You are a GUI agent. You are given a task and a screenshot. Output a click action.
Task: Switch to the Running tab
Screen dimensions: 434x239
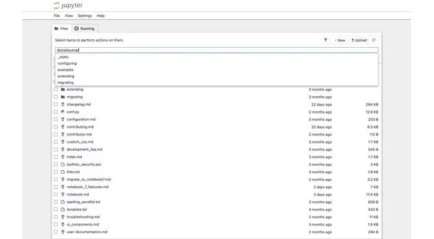point(84,29)
